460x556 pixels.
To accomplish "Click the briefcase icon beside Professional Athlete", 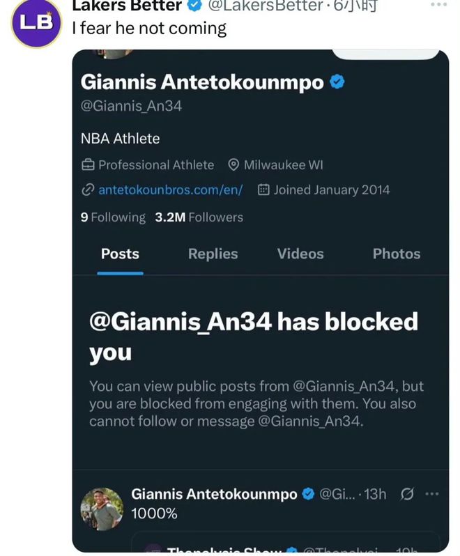I will click(x=88, y=165).
